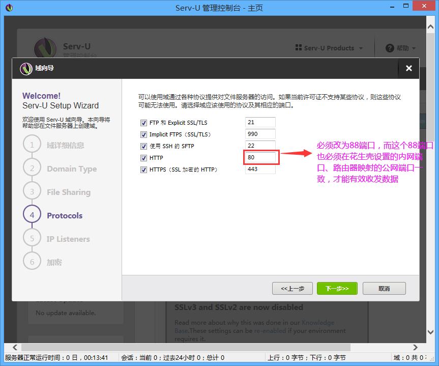Click the Domain Type step label
The width and height of the screenshot is (439, 366).
point(72,169)
